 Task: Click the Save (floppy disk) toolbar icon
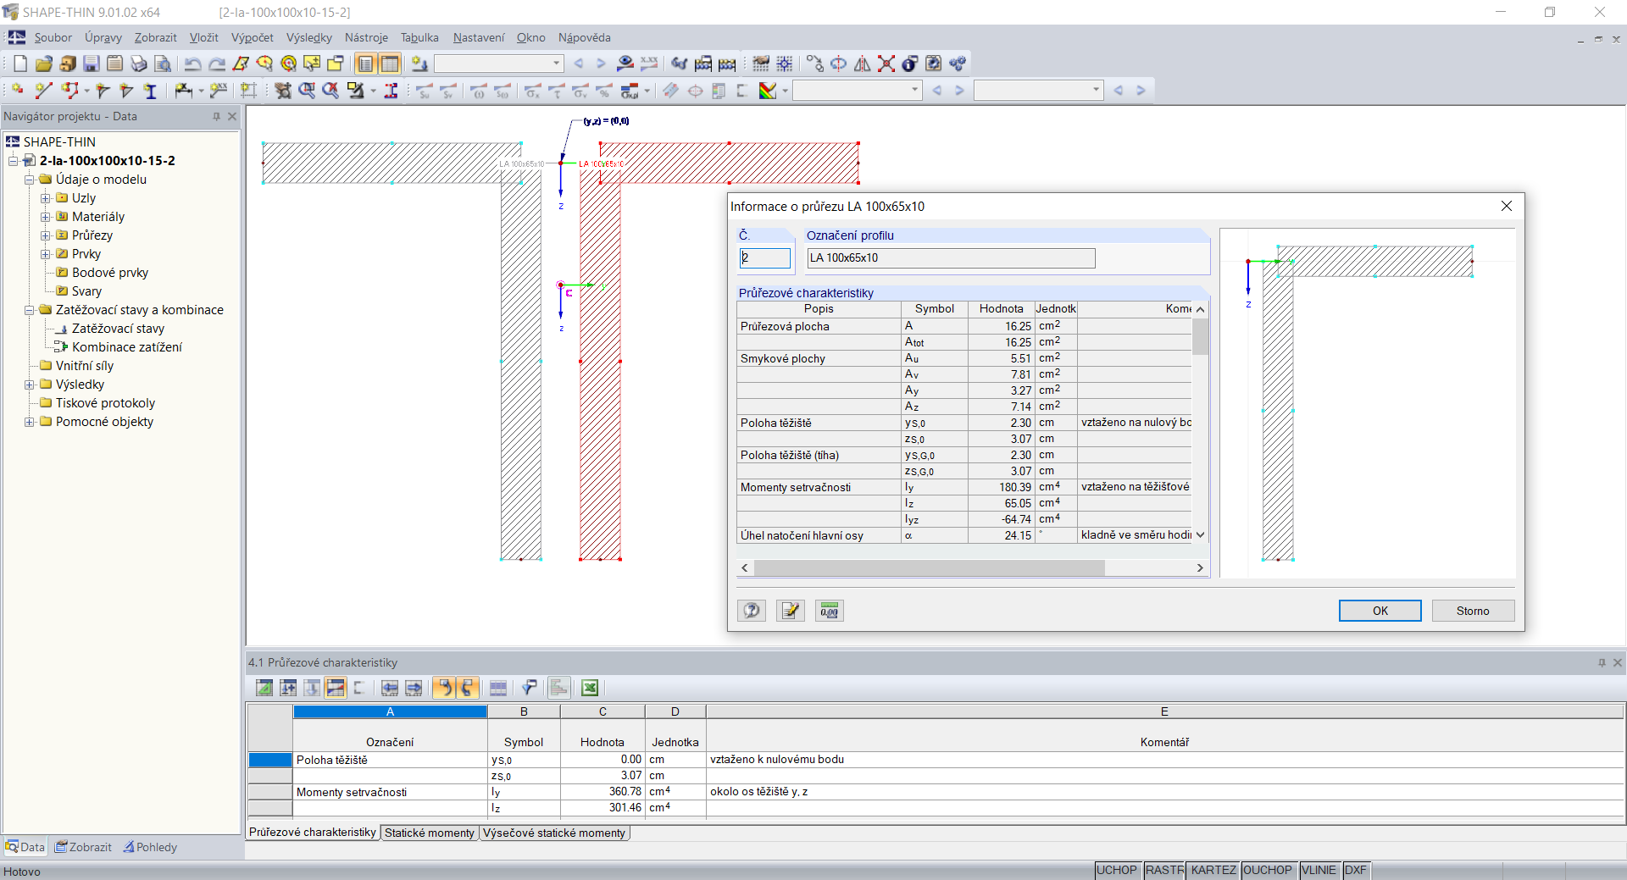click(92, 64)
